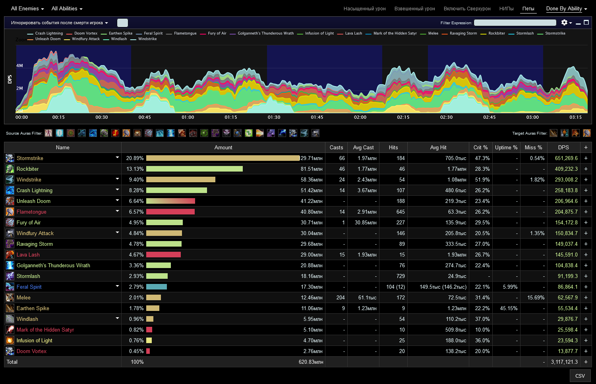Image resolution: width=596 pixels, height=384 pixels.
Task: Click the Fury of Air ability icon
Action: pos(10,222)
